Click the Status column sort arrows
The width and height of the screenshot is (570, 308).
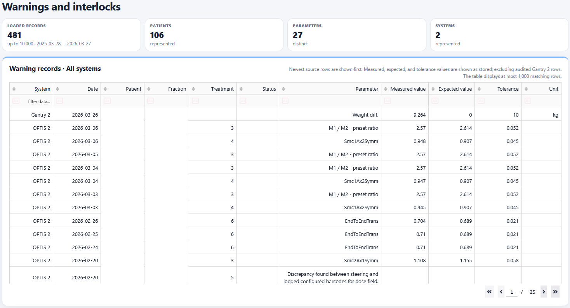click(241, 89)
